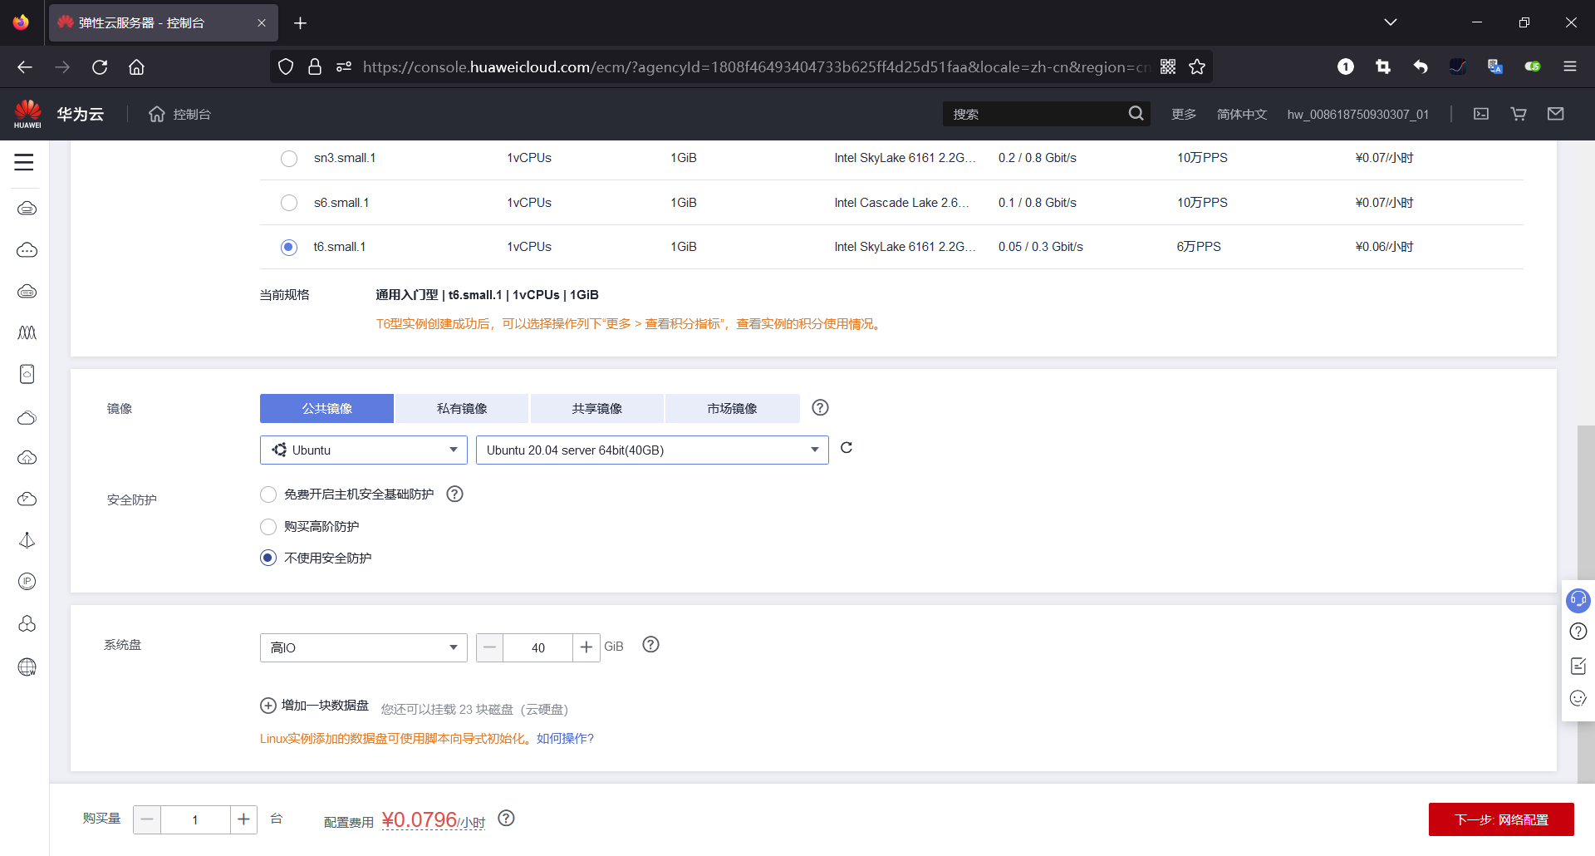Open Ubuntu 20.04 server version dropdown

(652, 450)
